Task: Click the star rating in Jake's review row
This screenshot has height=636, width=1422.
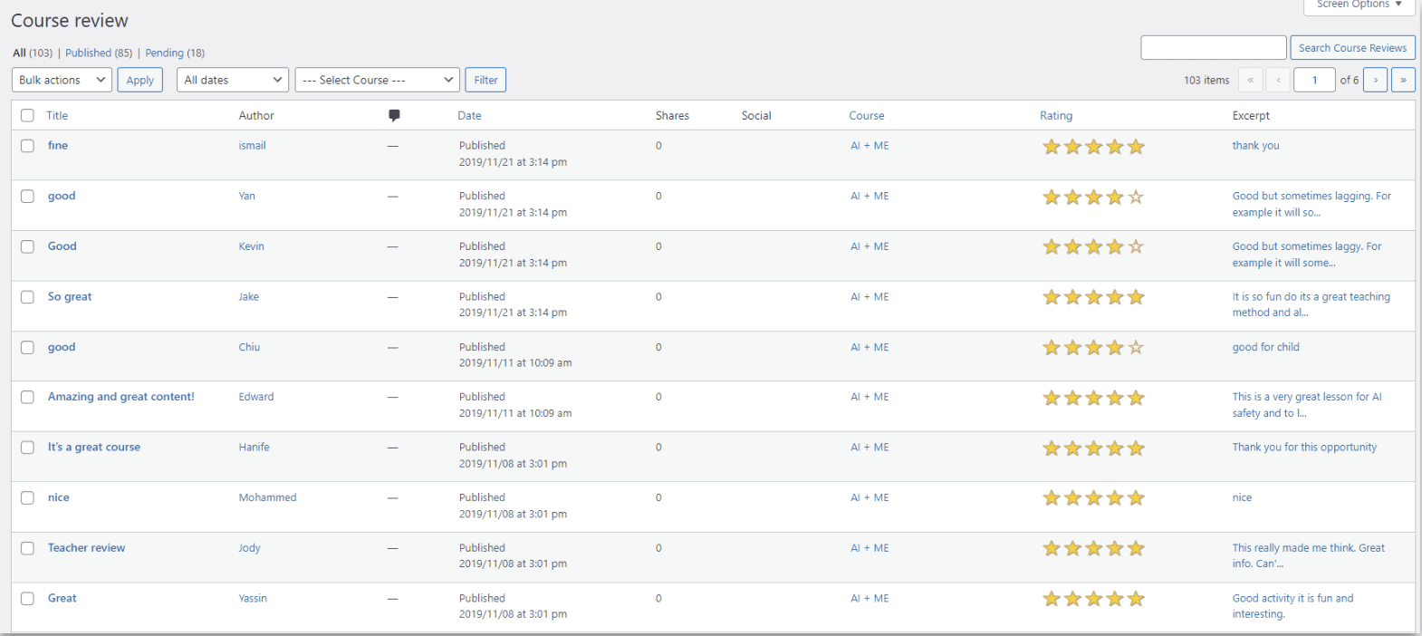Action: coord(1093,297)
